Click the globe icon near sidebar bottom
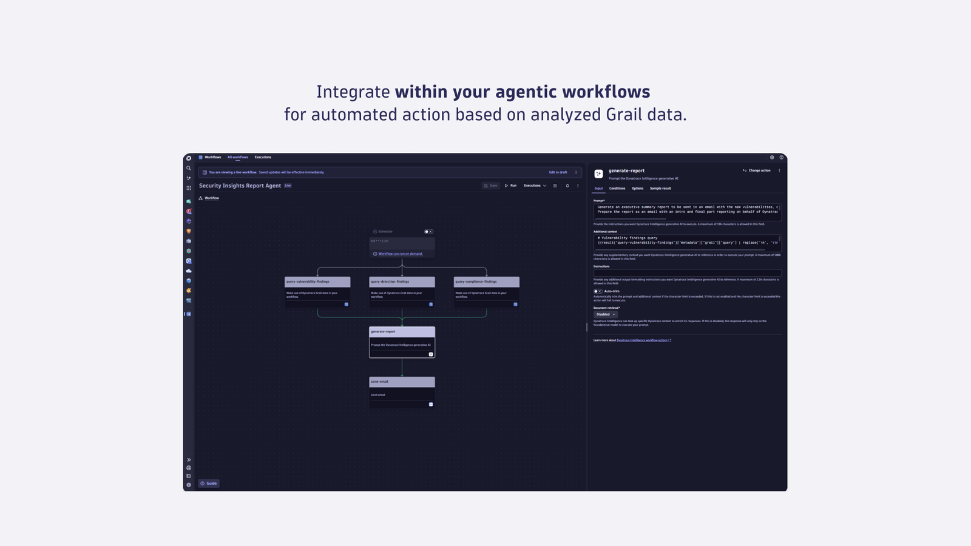971x546 pixels. coord(189,468)
